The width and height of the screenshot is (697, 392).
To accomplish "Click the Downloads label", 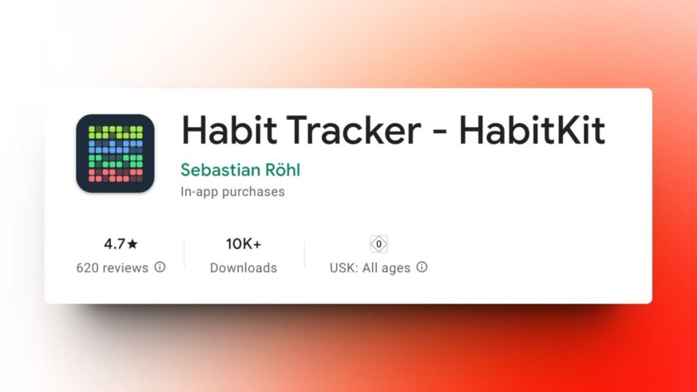I will pyautogui.click(x=244, y=267).
